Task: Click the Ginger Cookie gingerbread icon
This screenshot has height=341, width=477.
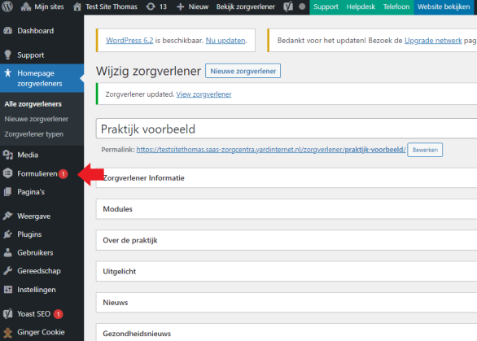Action: tap(8, 332)
